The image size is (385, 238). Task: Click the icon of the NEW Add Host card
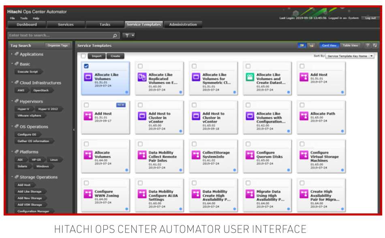pyautogui.click(x=88, y=116)
